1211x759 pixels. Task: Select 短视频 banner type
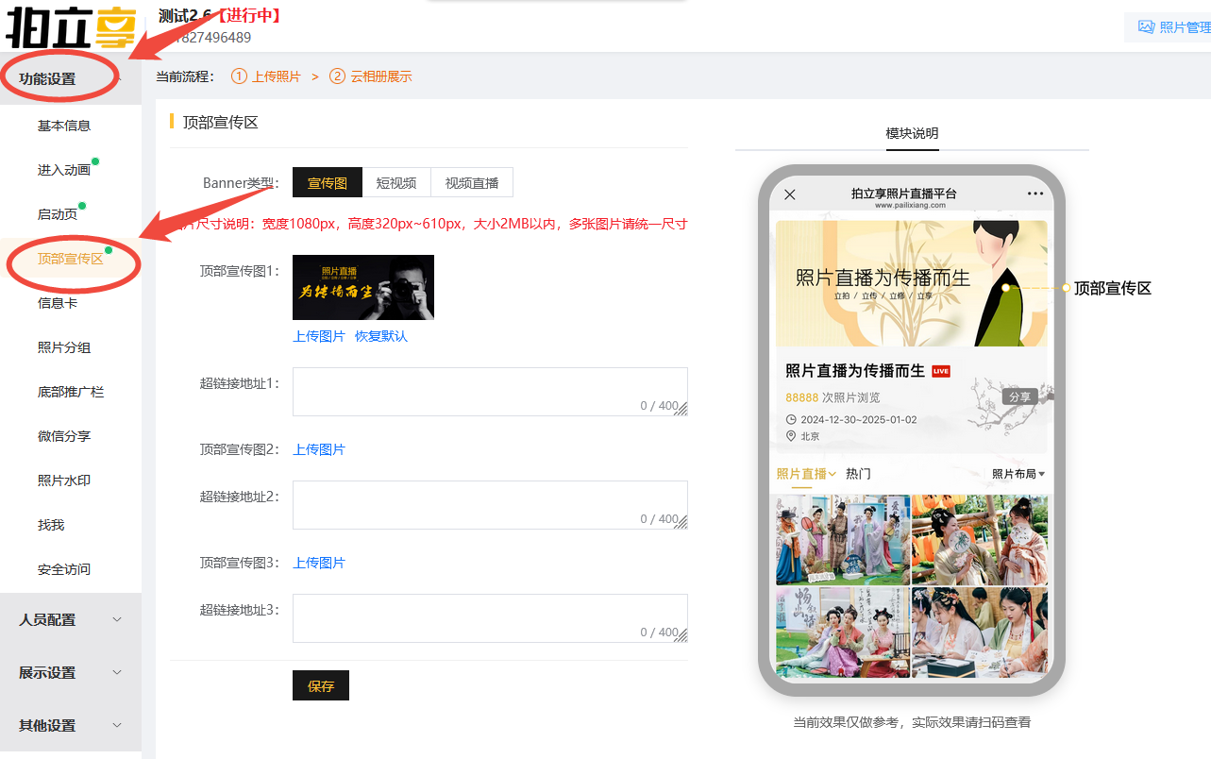pos(396,183)
